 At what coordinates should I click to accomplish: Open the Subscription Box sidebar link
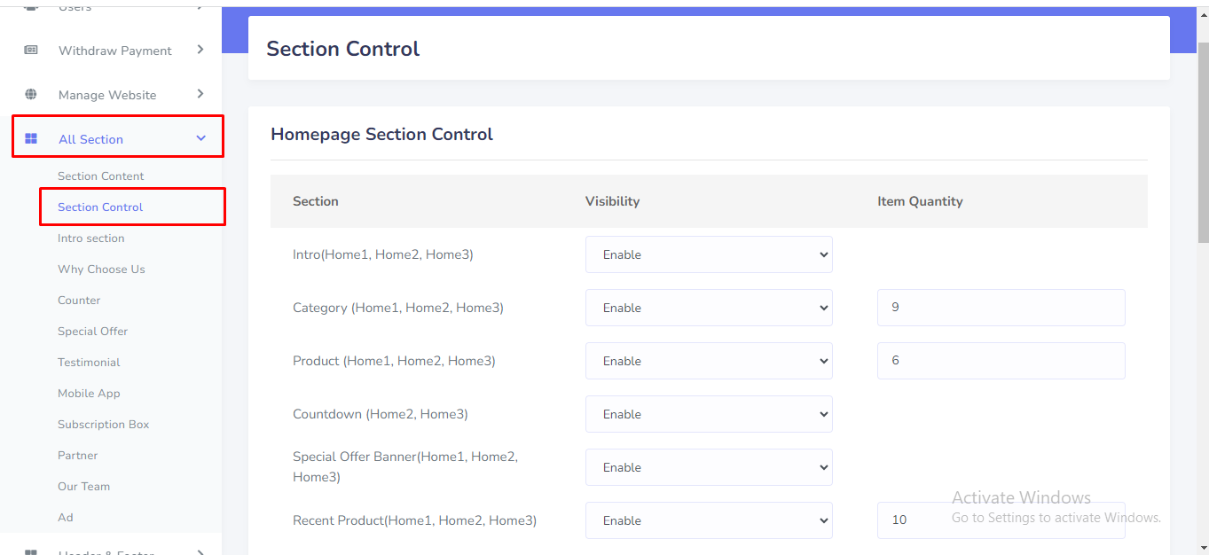tap(103, 425)
